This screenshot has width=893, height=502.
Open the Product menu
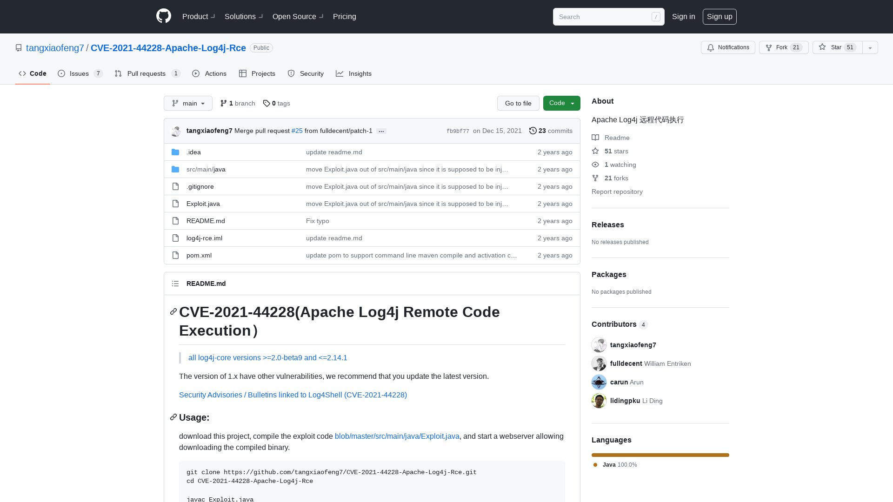[x=199, y=16]
